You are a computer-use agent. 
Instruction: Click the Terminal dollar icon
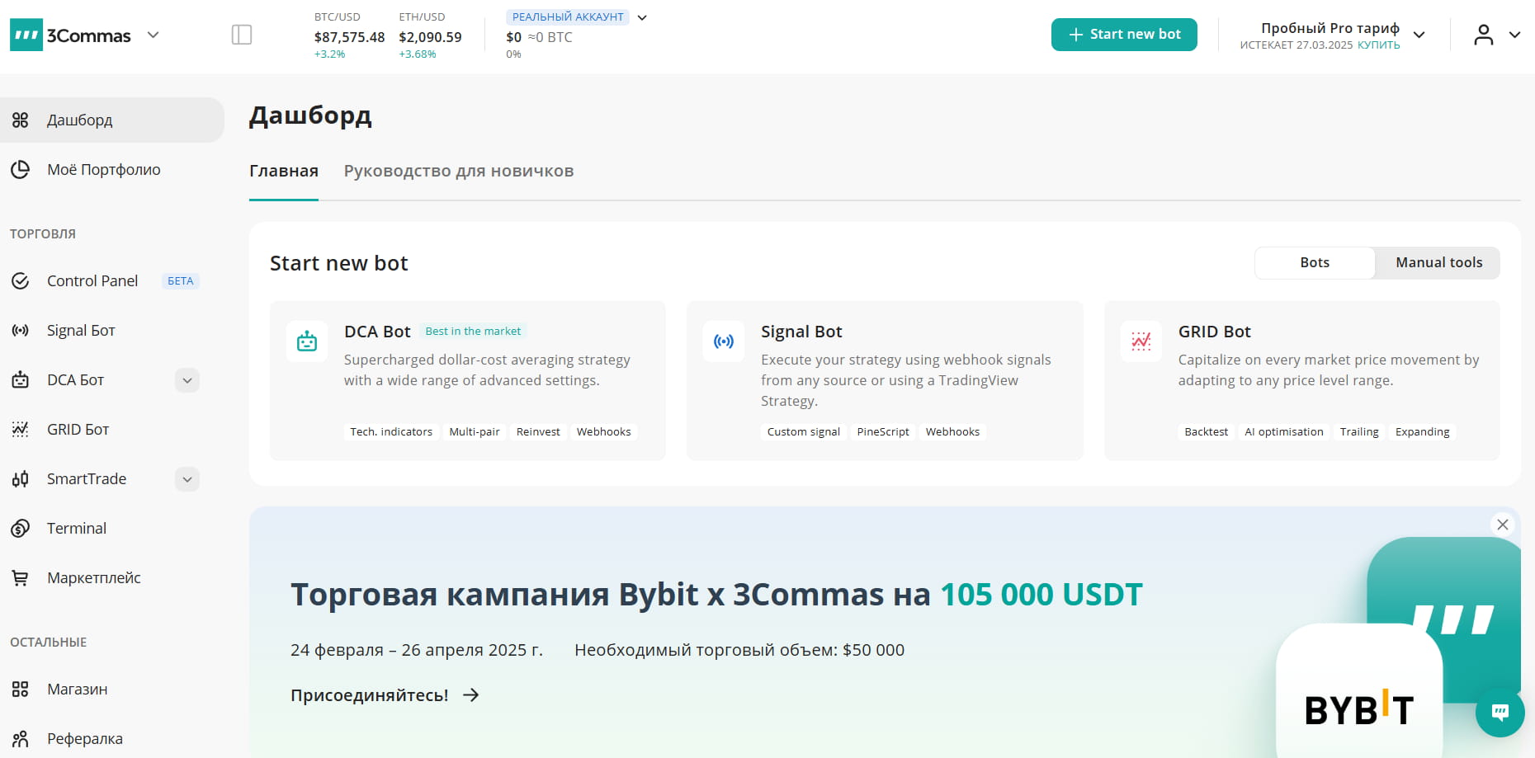(21, 529)
